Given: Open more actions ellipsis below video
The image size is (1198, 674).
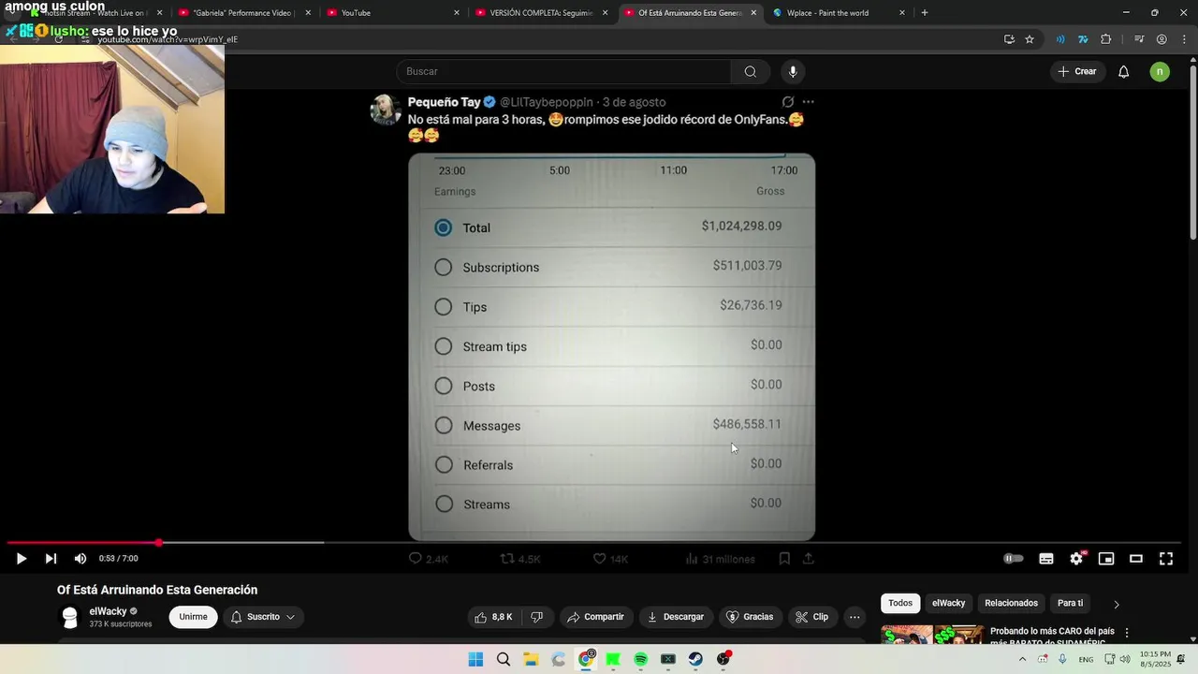Looking at the screenshot, I should click(x=855, y=617).
